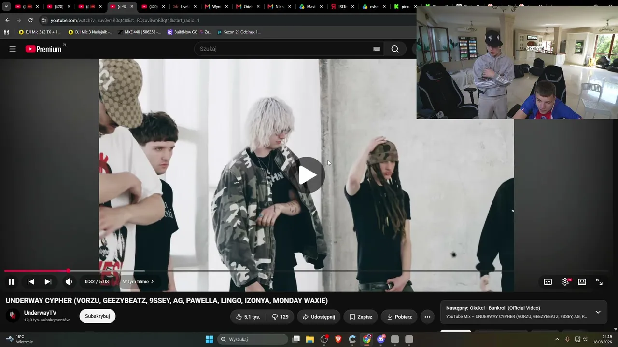Switch to the 'oshe' browser tab

pos(374,7)
